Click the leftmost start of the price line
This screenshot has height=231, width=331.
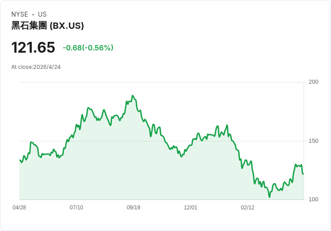tap(19, 160)
